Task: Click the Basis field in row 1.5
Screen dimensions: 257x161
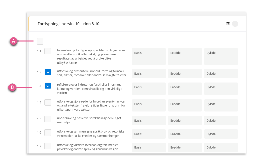Action: (149, 121)
